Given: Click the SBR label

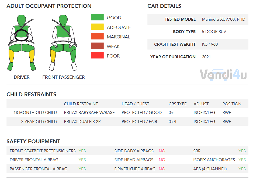Looking at the screenshot, I should click(x=197, y=151).
